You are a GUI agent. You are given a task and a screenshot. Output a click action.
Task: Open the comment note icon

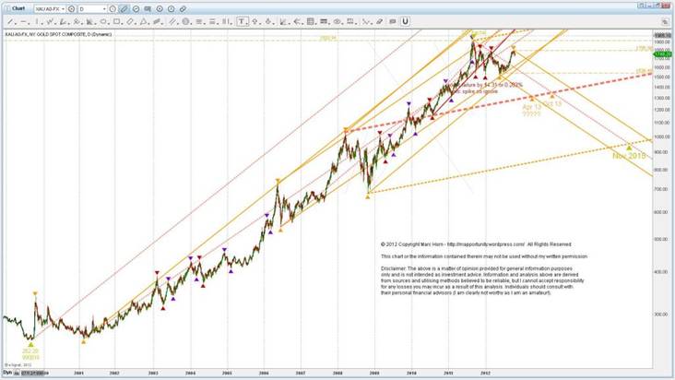click(x=148, y=8)
